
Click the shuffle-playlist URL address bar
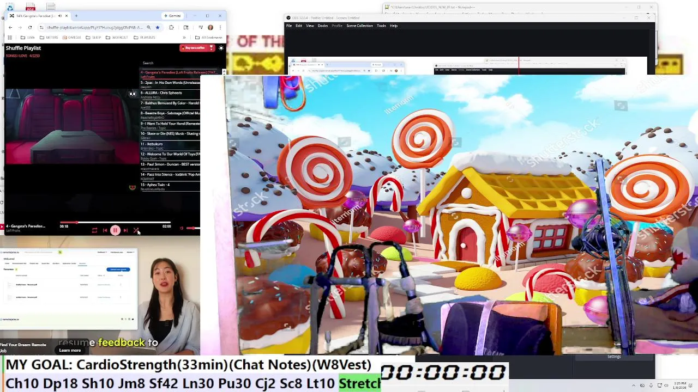click(94, 27)
